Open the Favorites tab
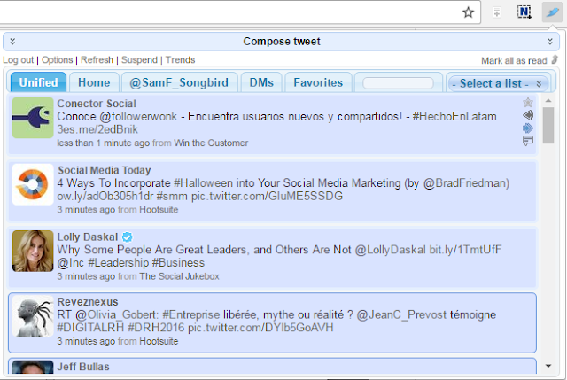This screenshot has height=380, width=567. coord(318,82)
